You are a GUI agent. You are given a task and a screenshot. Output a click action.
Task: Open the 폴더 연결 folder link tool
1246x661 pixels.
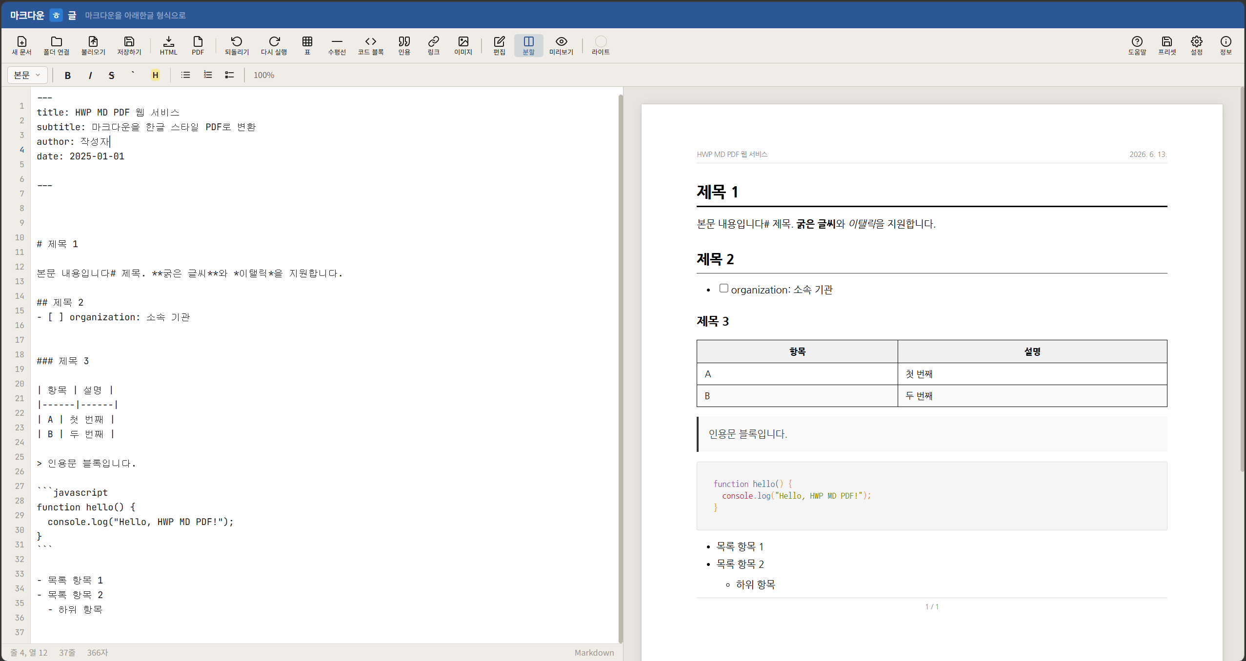(57, 46)
